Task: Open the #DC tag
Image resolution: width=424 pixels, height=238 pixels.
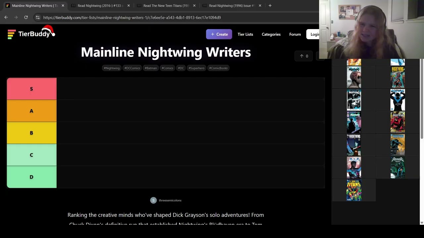Action: (181, 68)
